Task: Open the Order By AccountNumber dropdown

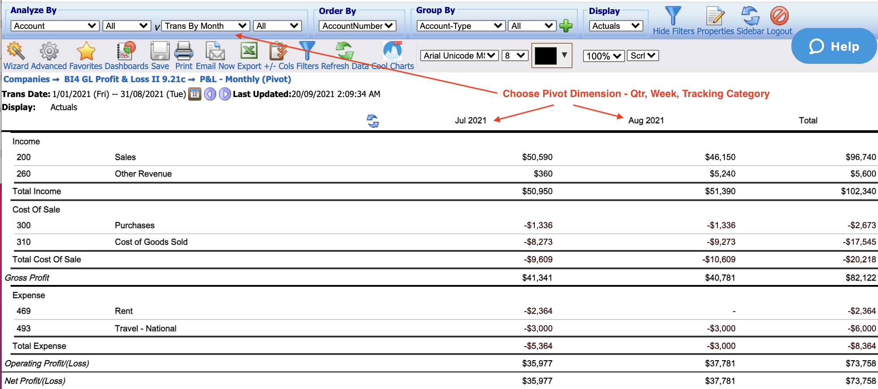Action: (x=358, y=26)
